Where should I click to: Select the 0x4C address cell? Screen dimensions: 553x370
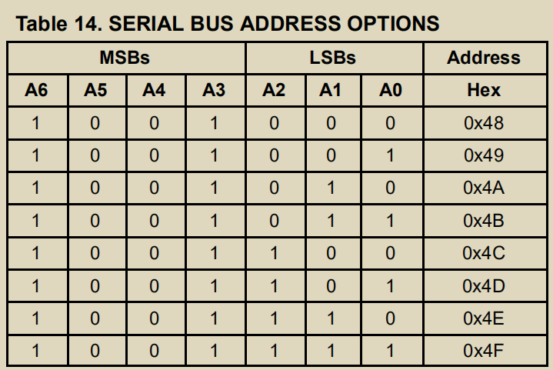coord(485,254)
